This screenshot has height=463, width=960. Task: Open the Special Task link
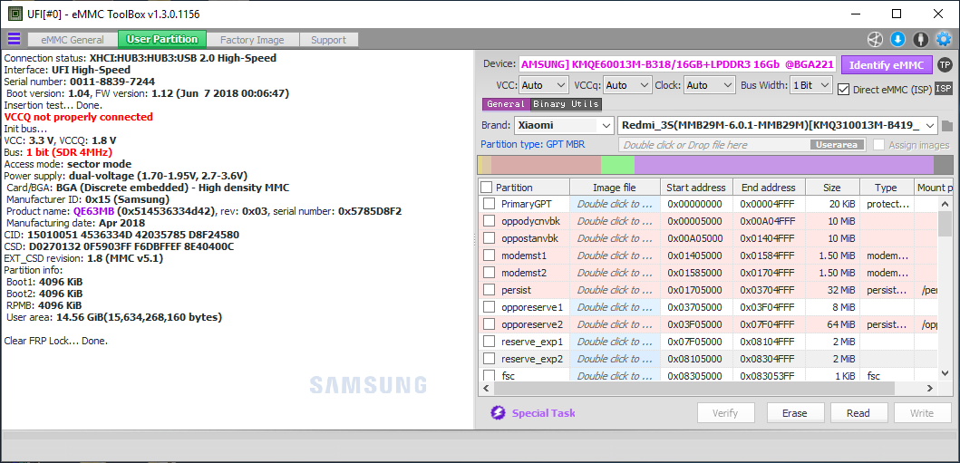point(544,413)
